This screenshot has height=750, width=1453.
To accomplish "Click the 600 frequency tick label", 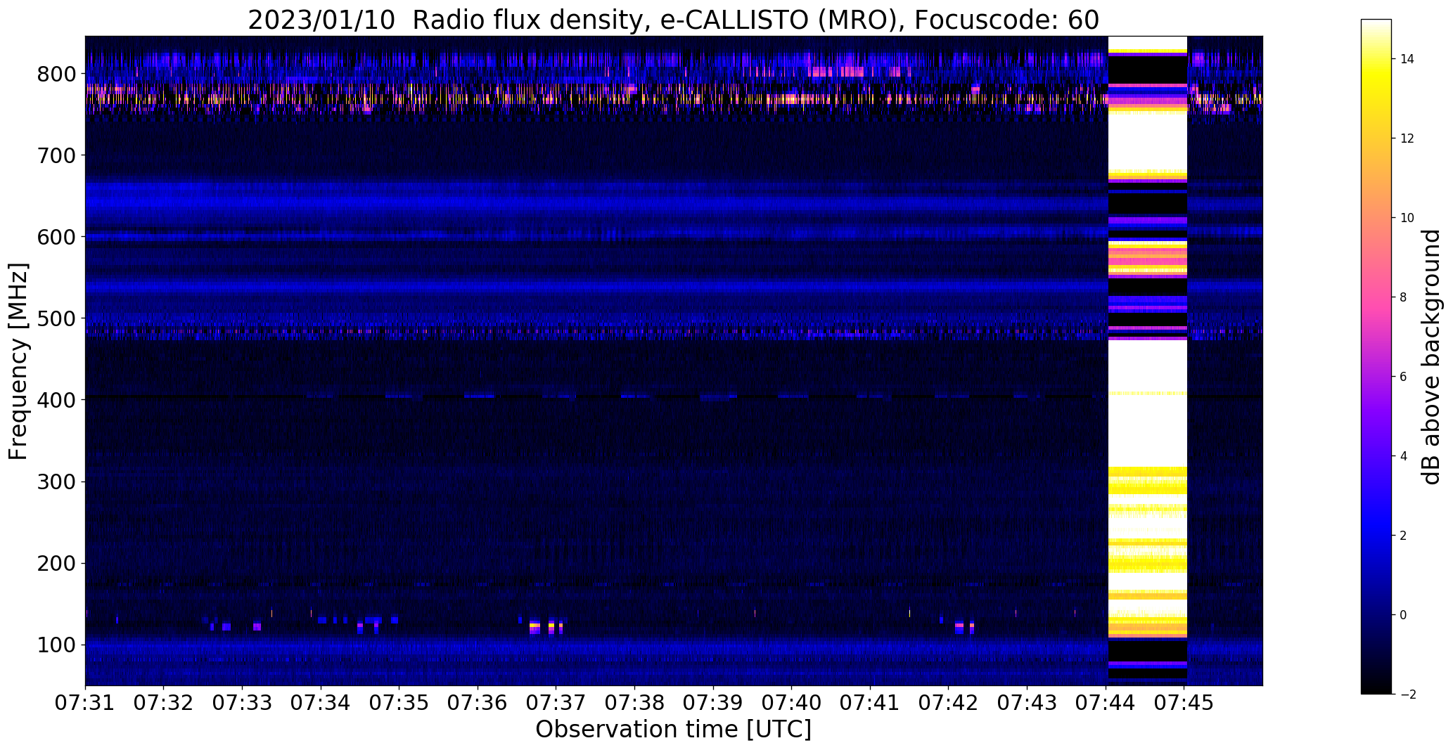I will [56, 237].
